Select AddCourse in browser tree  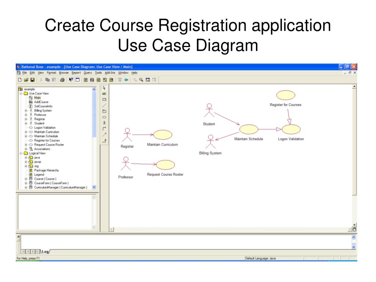point(41,102)
